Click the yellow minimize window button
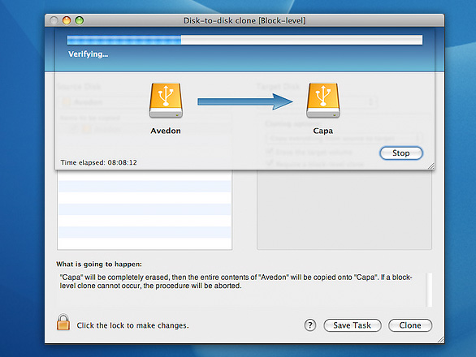 click(x=67, y=20)
